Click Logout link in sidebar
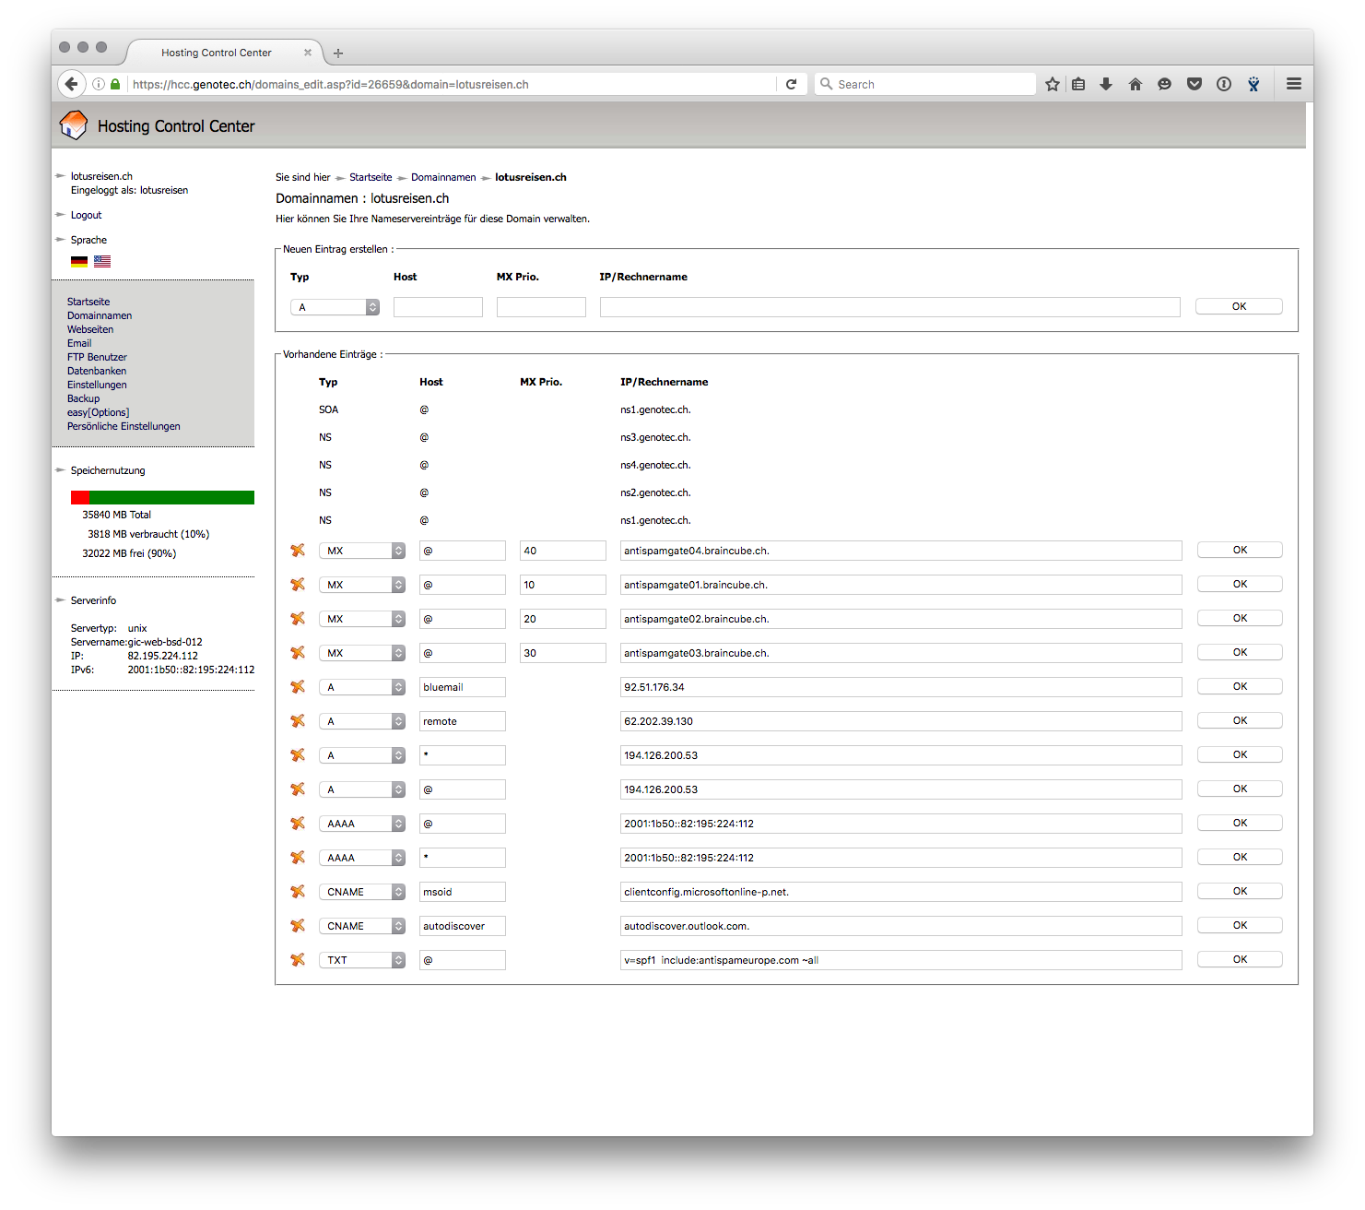The image size is (1365, 1210). coord(87,215)
